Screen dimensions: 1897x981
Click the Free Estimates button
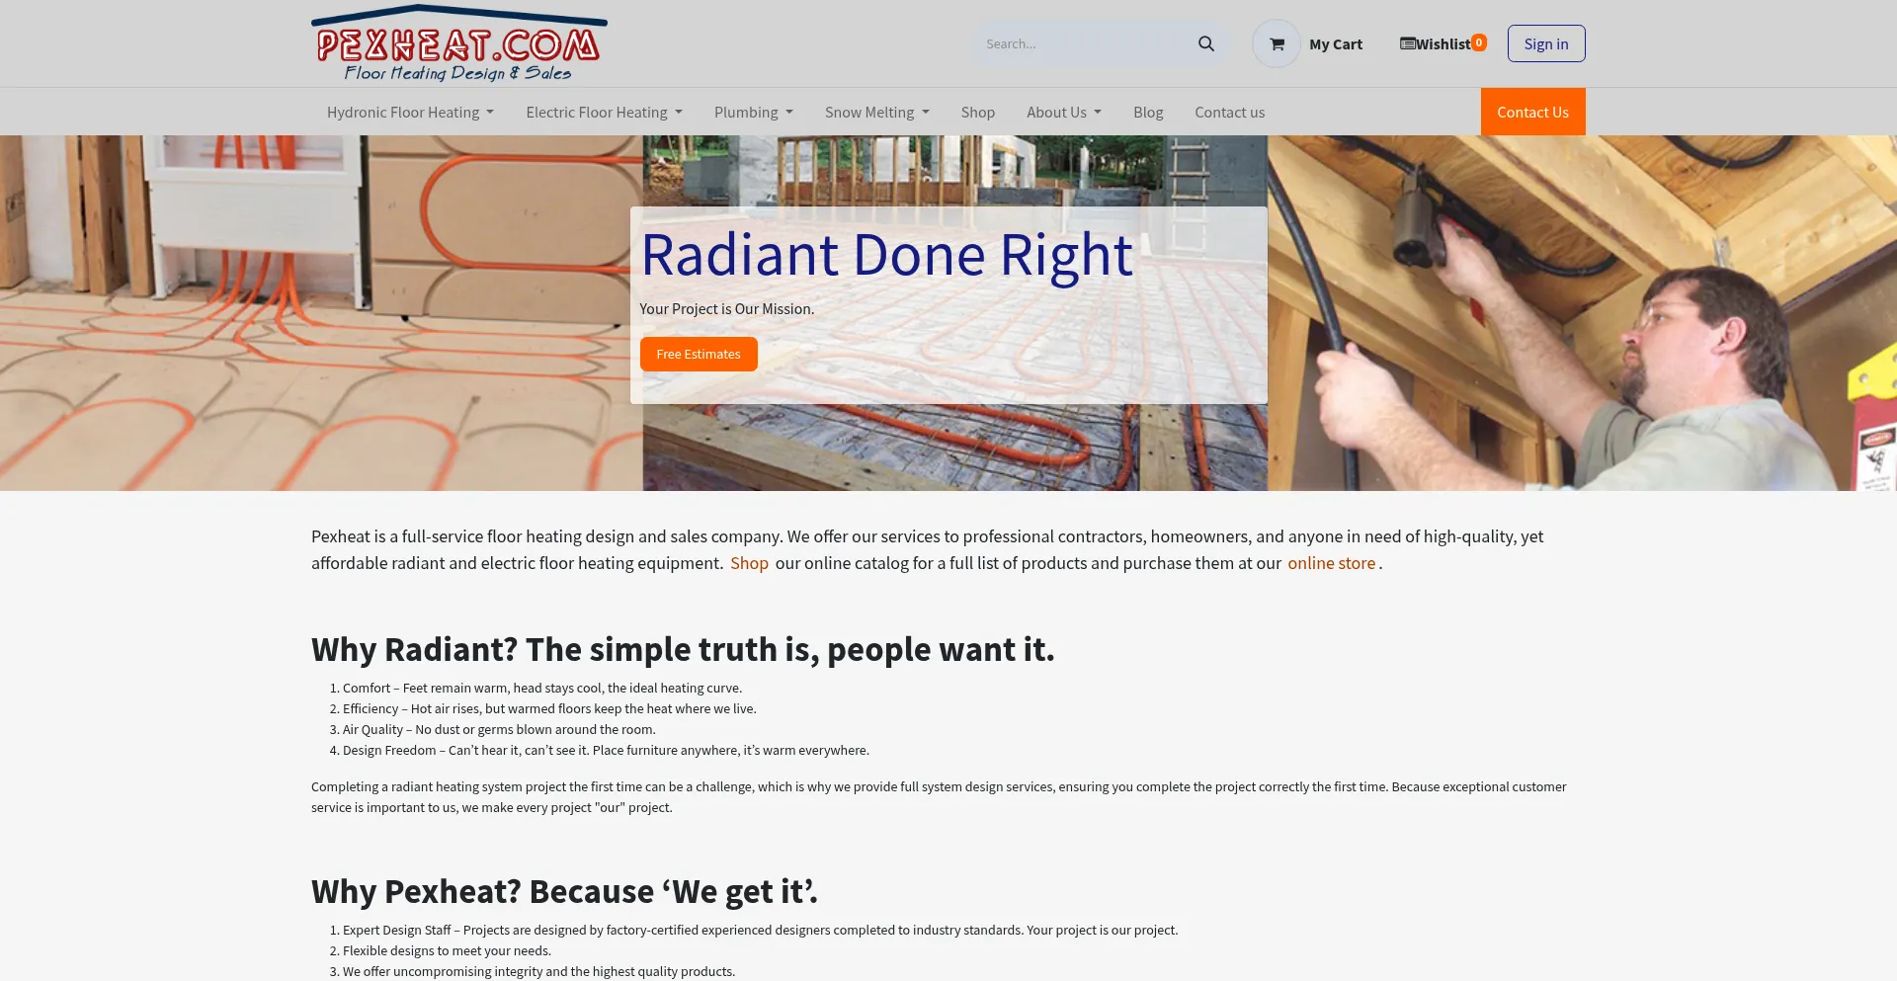(699, 354)
